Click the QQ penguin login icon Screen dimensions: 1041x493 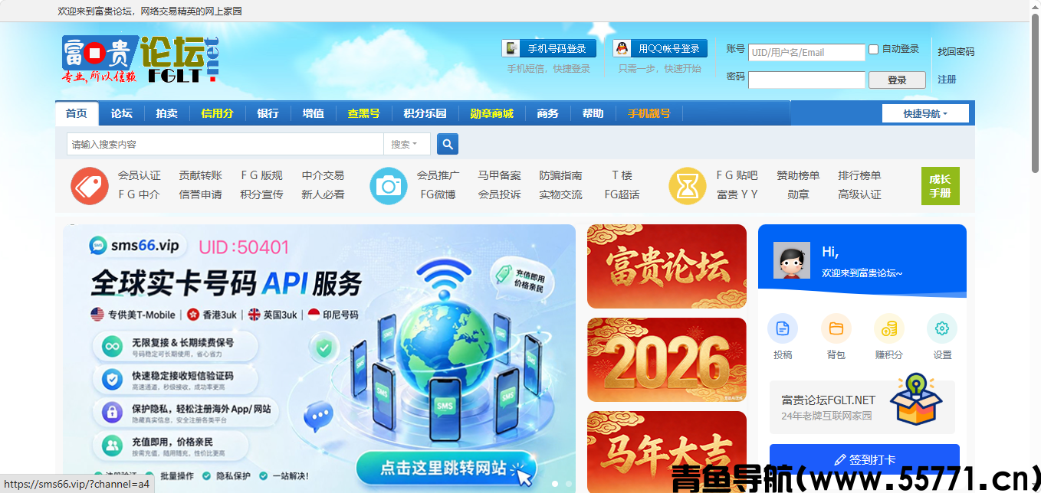click(x=622, y=48)
